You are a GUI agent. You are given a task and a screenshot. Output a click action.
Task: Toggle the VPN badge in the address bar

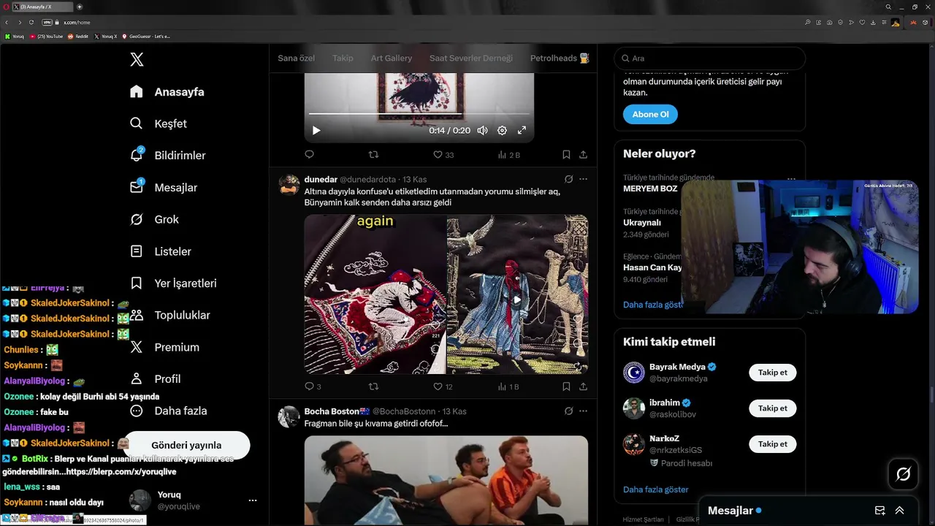click(x=47, y=23)
